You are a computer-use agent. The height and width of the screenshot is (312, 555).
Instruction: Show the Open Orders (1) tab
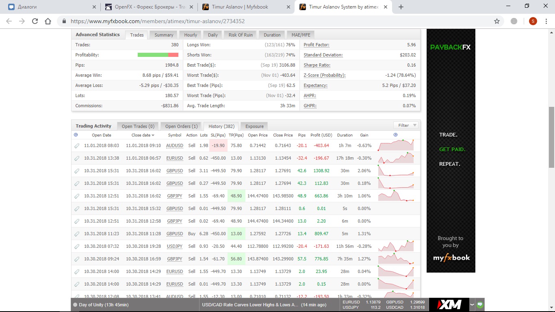pos(181,126)
